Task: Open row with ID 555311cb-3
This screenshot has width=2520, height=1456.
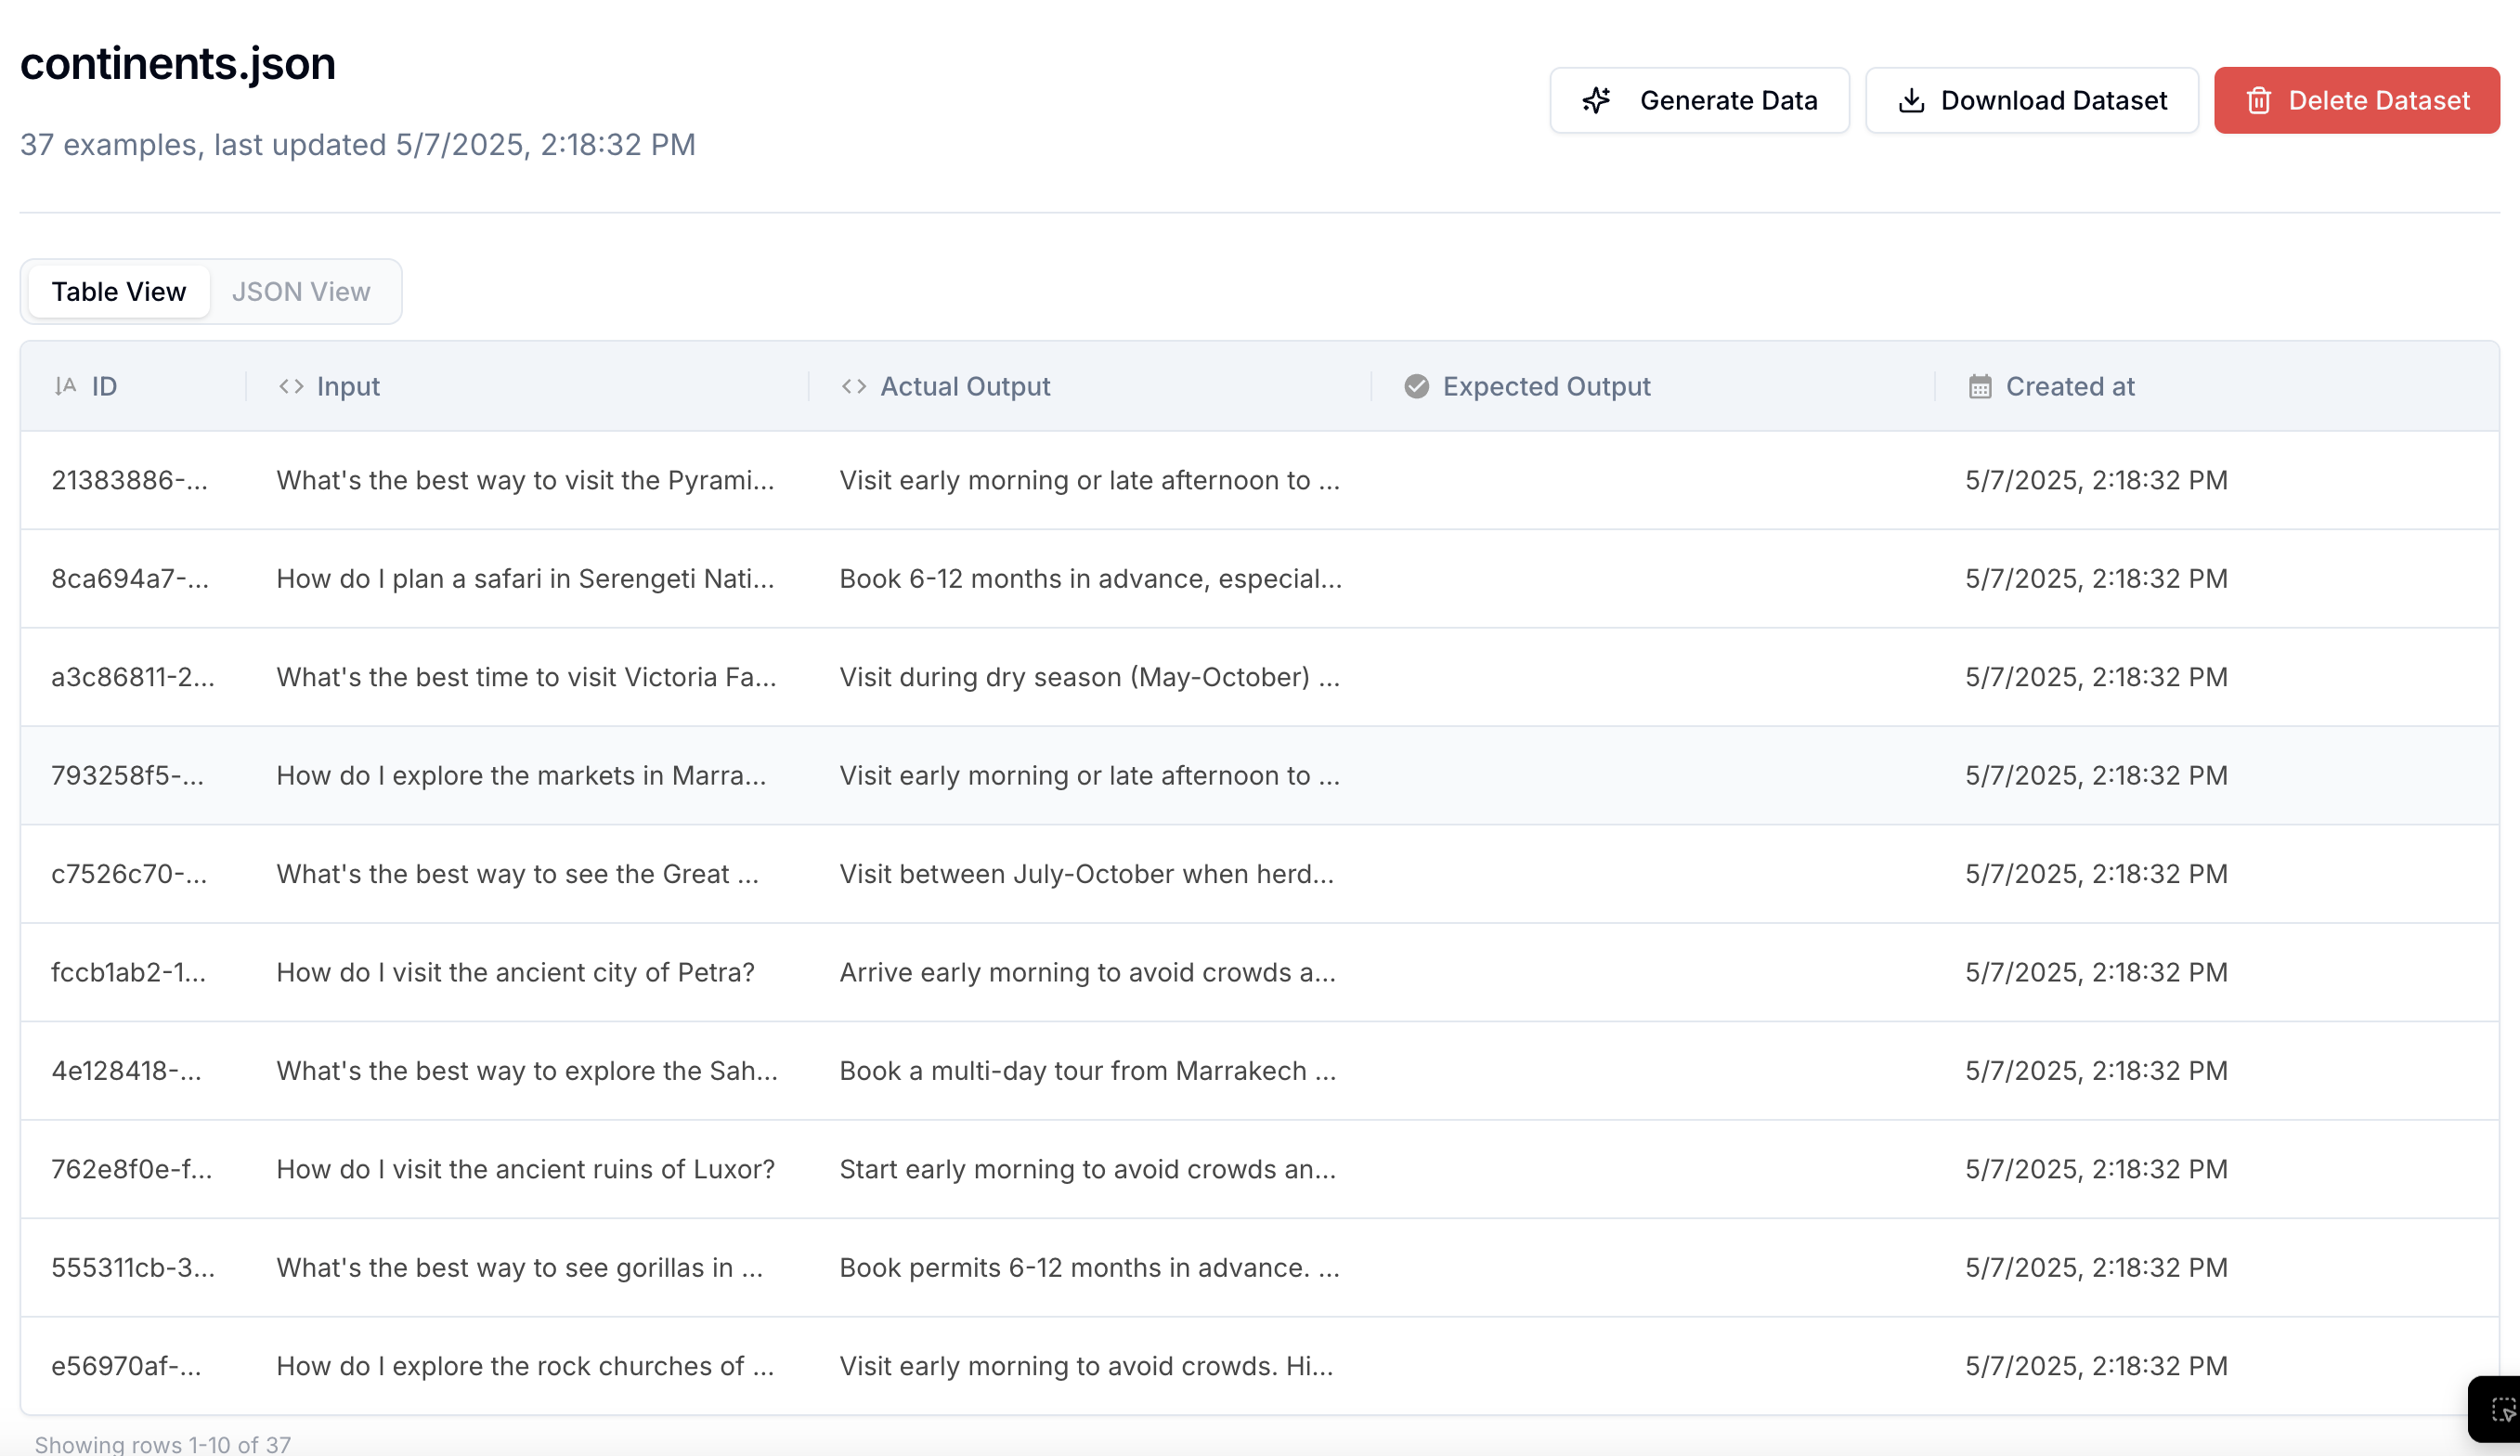Action: pyautogui.click(x=133, y=1267)
